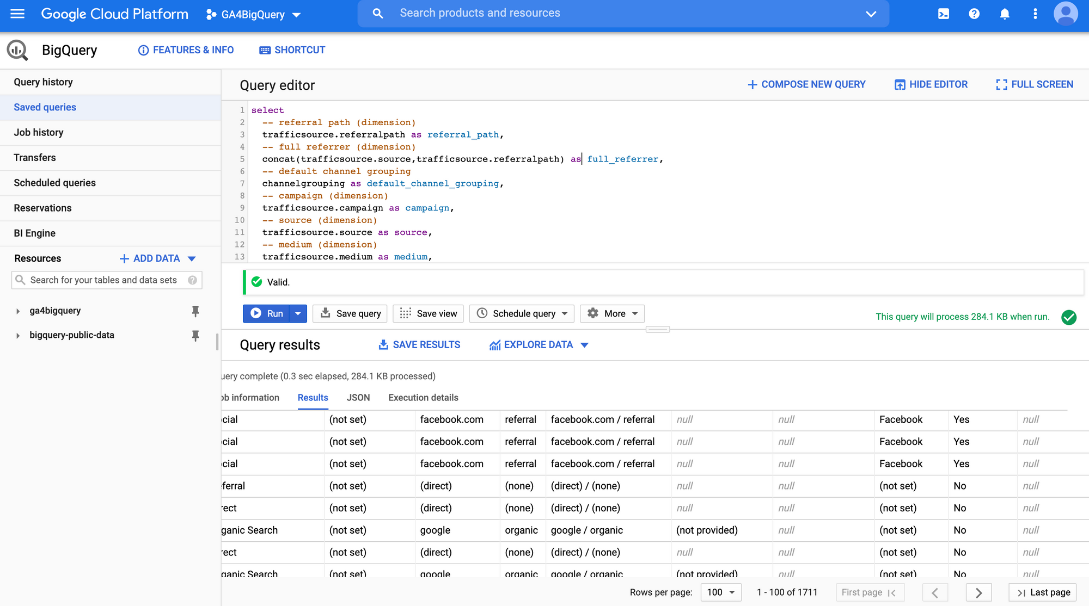Open Features & Info

point(186,50)
